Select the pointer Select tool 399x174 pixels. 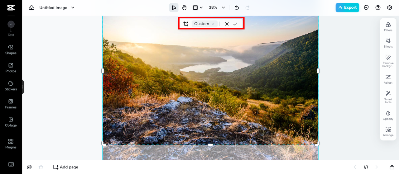coord(174,7)
